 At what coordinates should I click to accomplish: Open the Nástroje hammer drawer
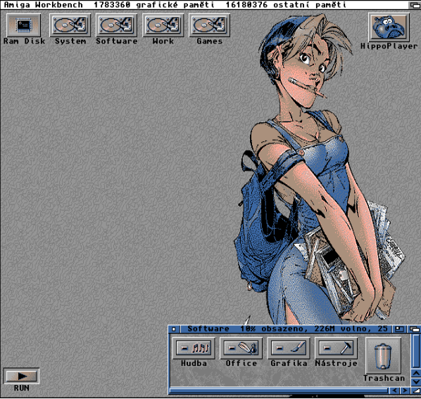point(336,348)
